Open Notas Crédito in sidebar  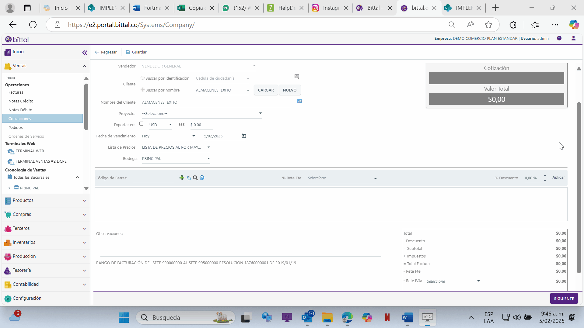(x=21, y=101)
